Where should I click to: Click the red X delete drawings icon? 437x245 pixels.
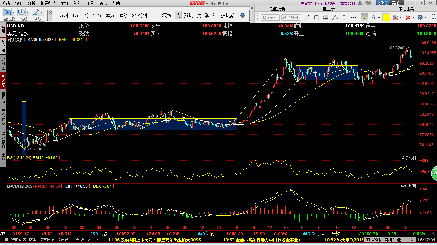[408, 17]
